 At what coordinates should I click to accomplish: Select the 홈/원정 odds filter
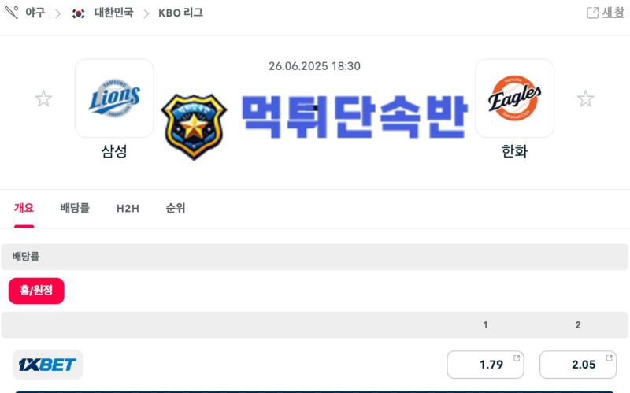36,291
